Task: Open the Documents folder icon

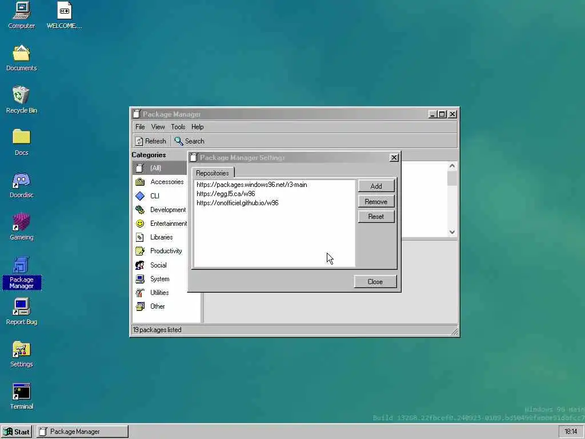Action: 21,58
